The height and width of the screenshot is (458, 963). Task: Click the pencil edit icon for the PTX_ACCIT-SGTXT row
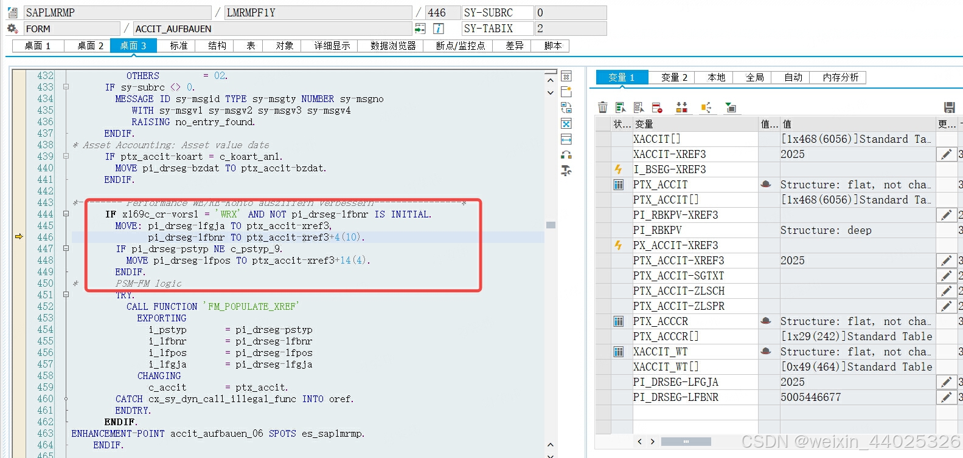(946, 276)
